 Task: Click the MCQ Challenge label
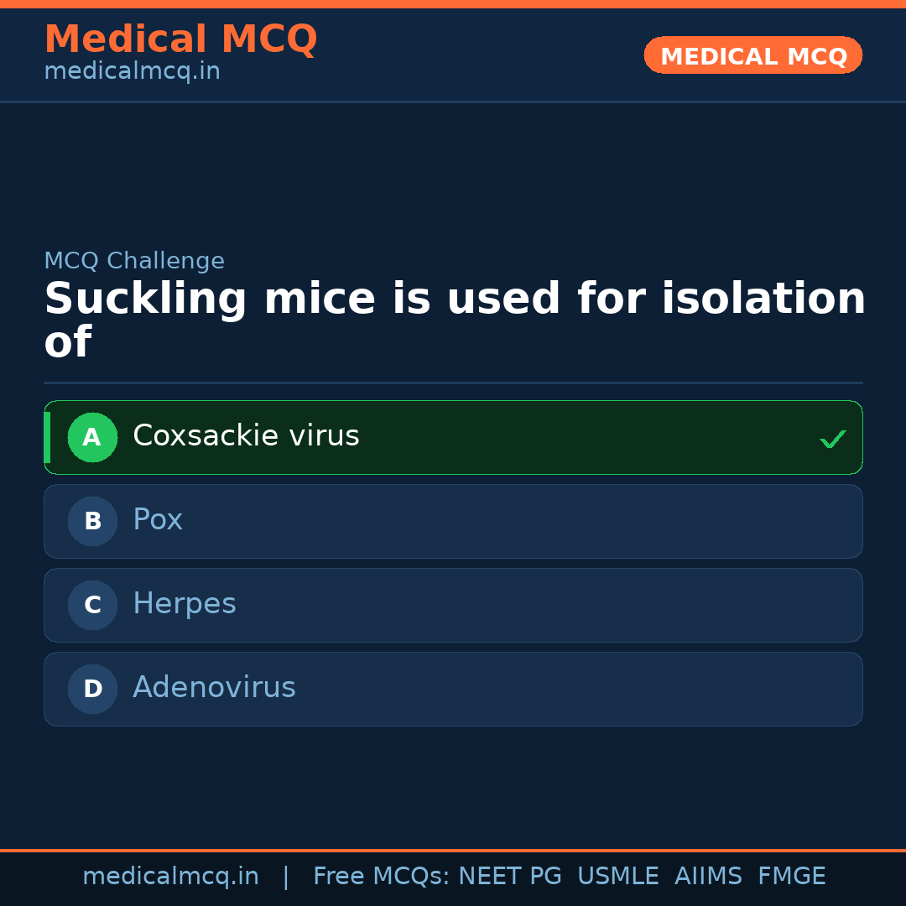134,261
